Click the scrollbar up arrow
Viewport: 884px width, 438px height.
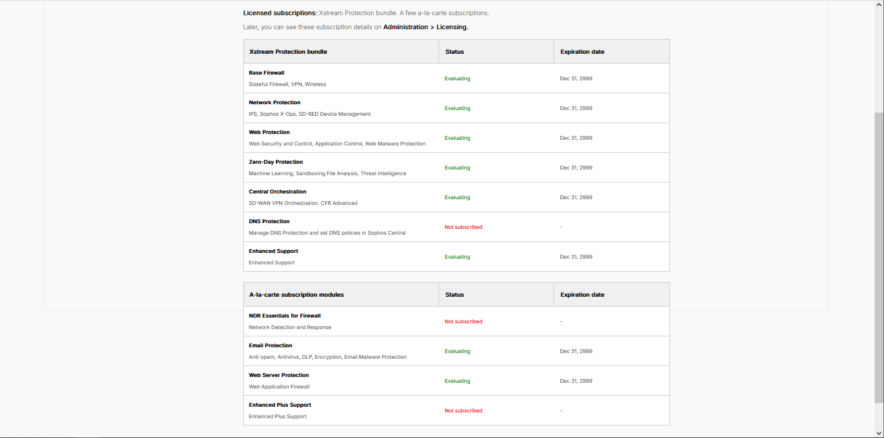pos(879,4)
